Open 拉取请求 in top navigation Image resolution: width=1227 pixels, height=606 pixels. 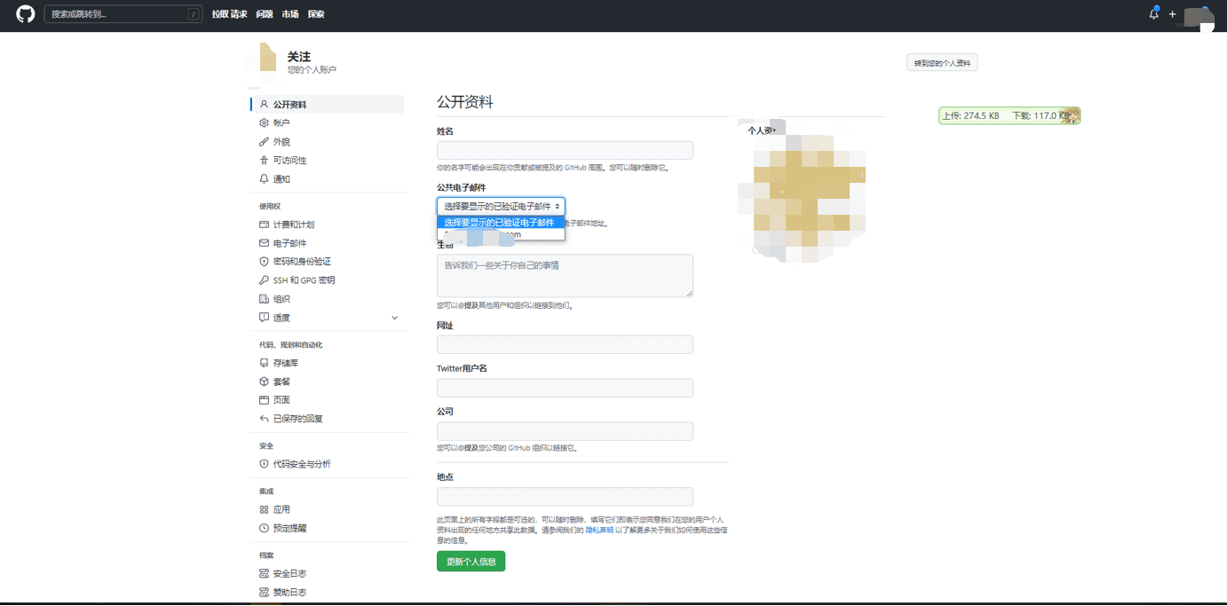tap(229, 14)
